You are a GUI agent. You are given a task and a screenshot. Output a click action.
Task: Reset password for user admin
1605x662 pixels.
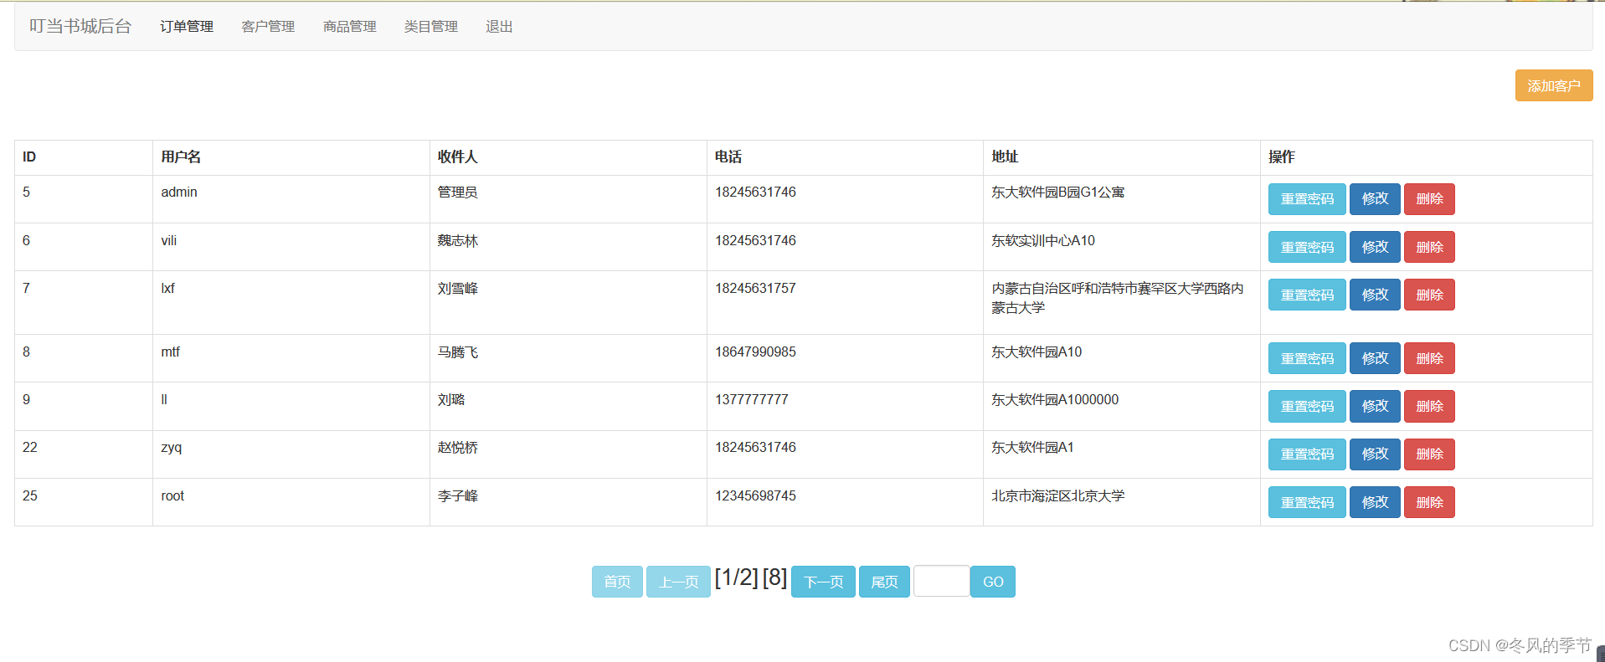(x=1307, y=199)
